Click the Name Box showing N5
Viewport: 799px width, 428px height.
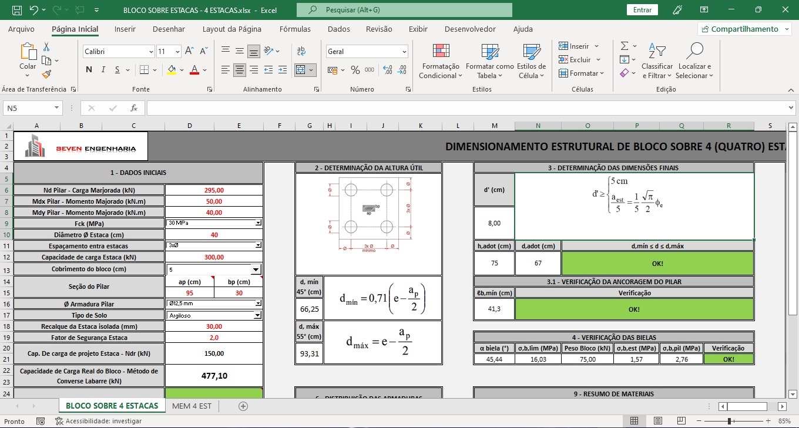click(x=28, y=108)
